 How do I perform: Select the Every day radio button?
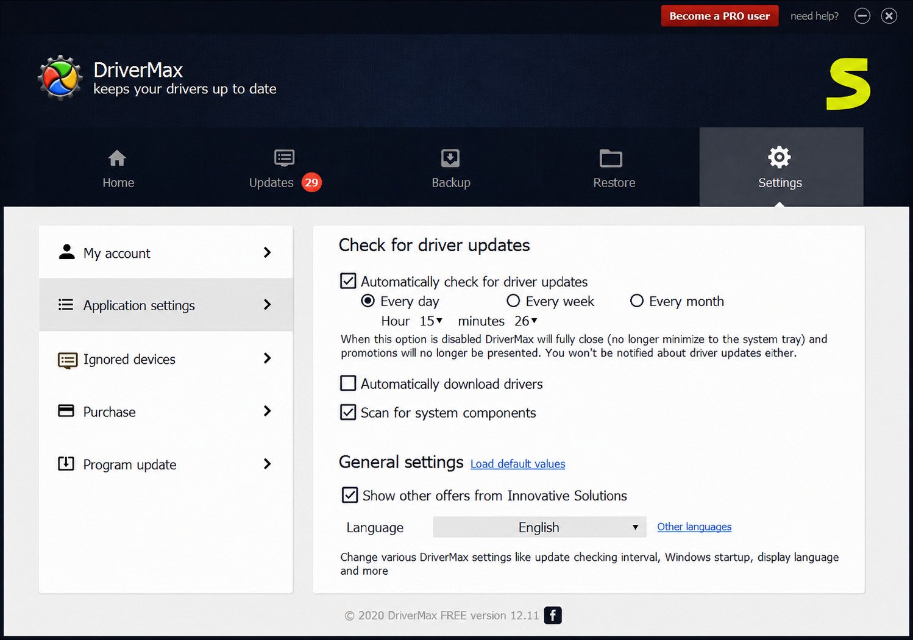click(368, 300)
